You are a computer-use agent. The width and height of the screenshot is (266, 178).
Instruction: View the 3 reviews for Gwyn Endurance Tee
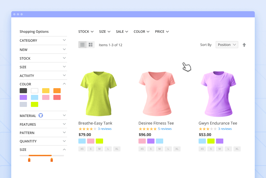coord(225,128)
